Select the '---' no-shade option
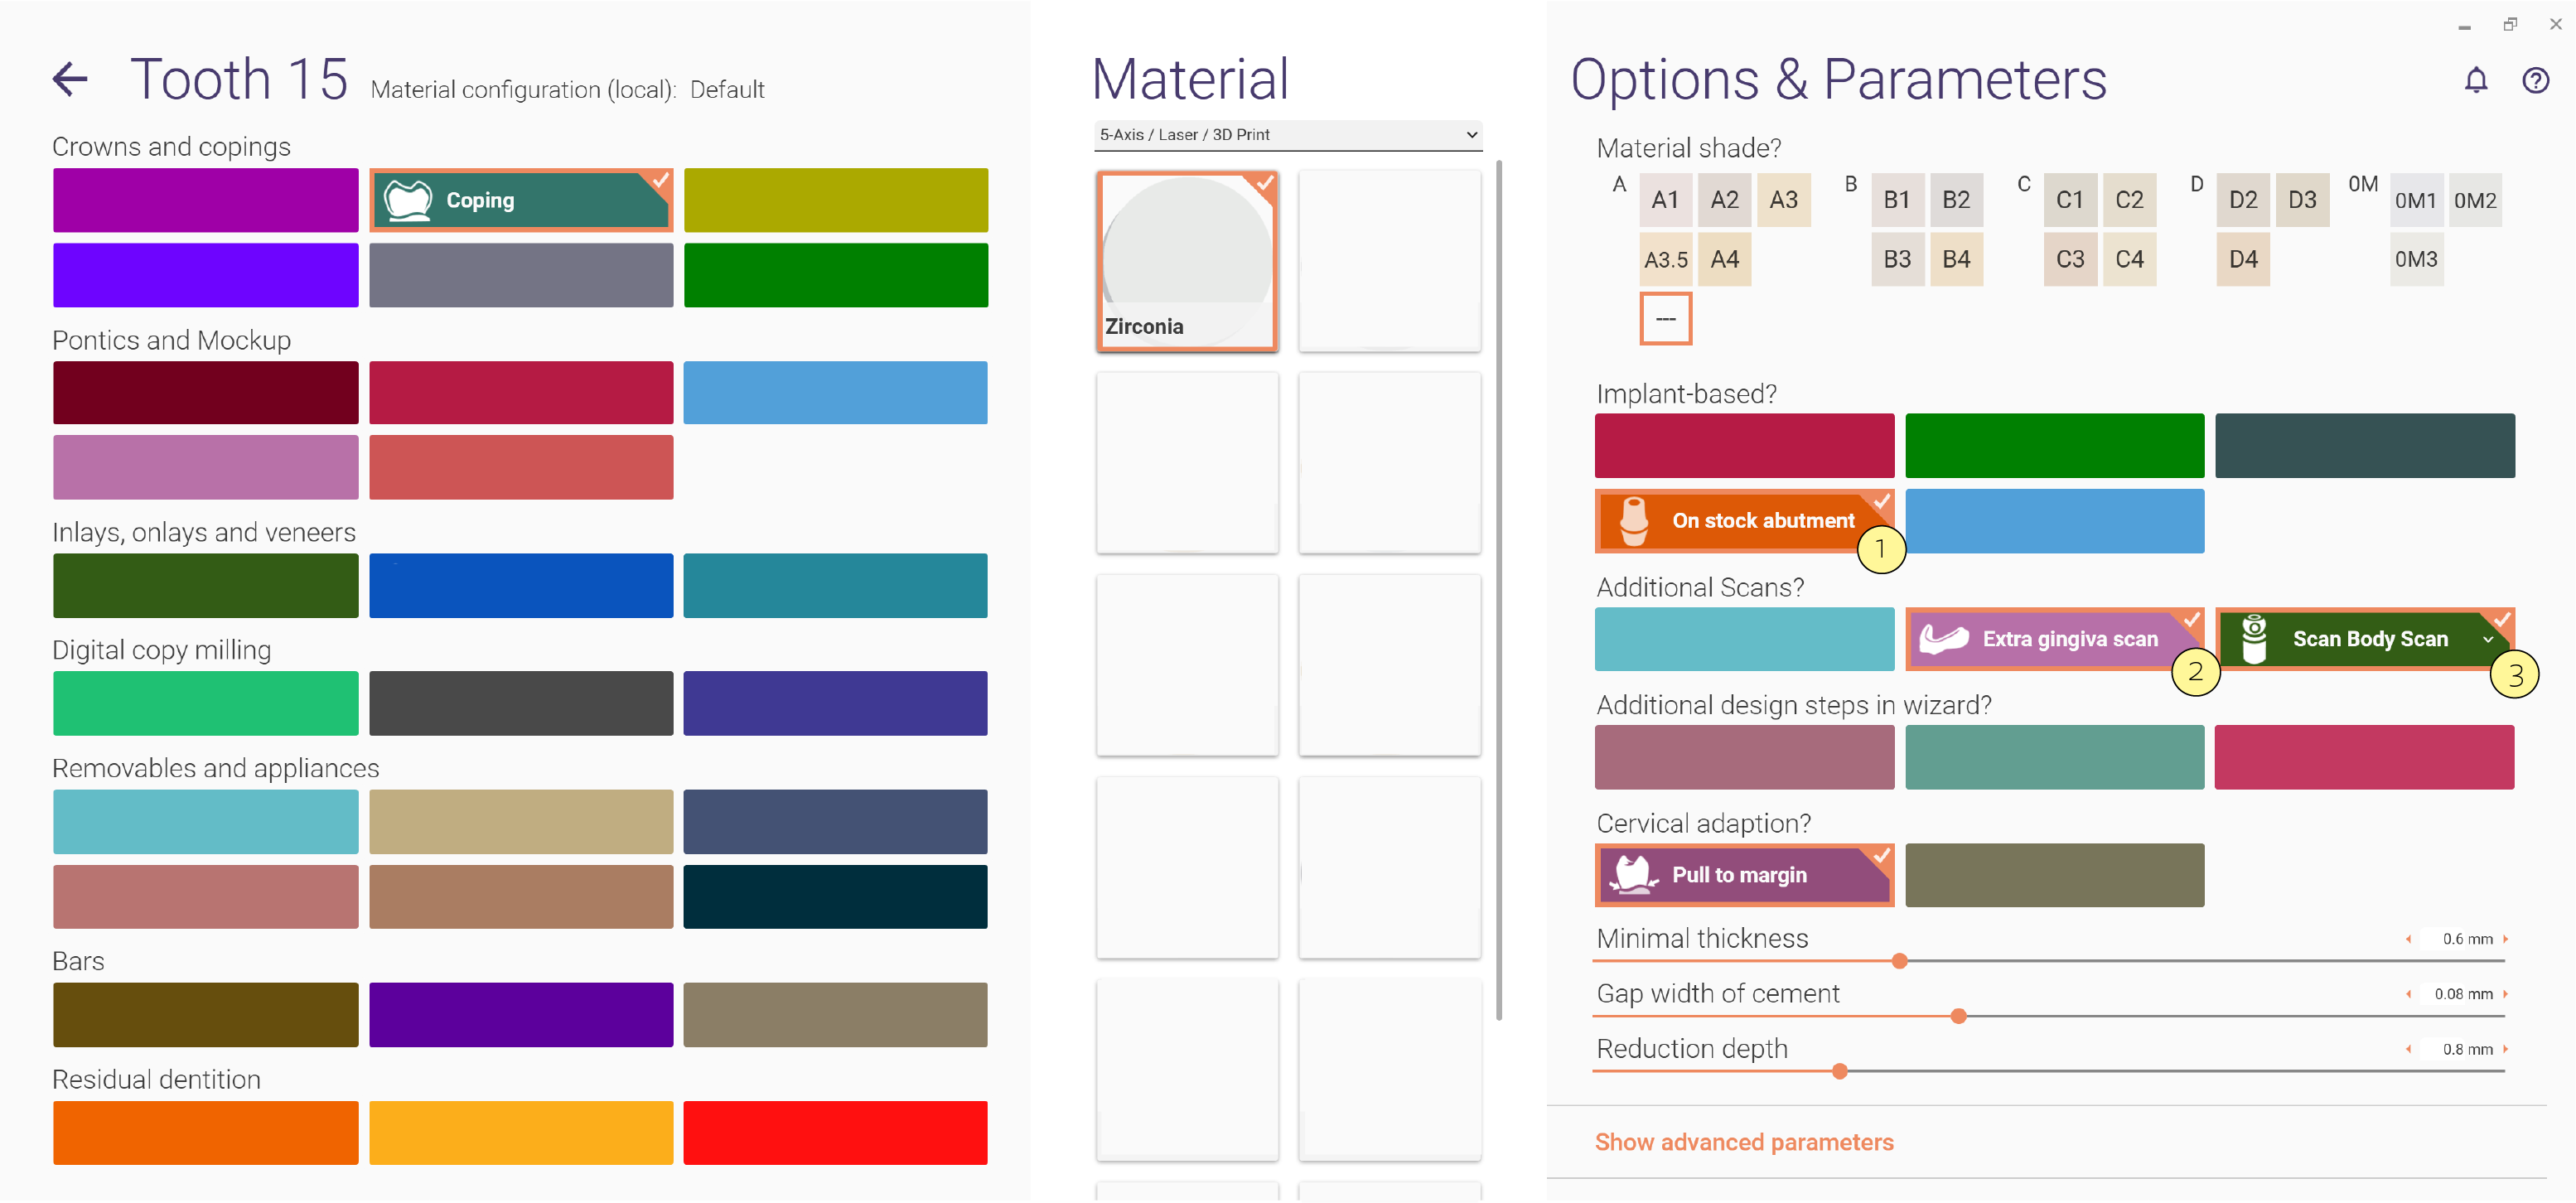Viewport: 2576px width, 1203px height. pyautogui.click(x=1665, y=319)
